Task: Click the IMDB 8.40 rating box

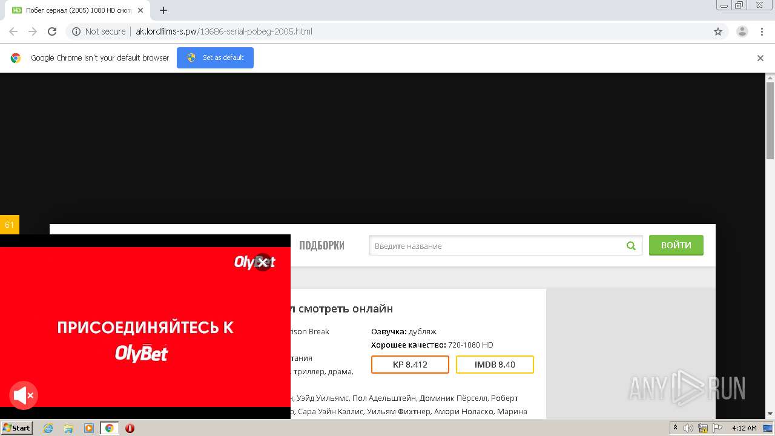Action: tap(495, 365)
